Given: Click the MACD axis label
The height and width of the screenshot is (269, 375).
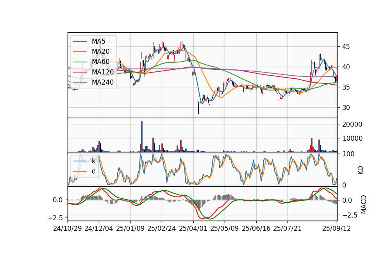Looking at the screenshot, I should [364, 204].
